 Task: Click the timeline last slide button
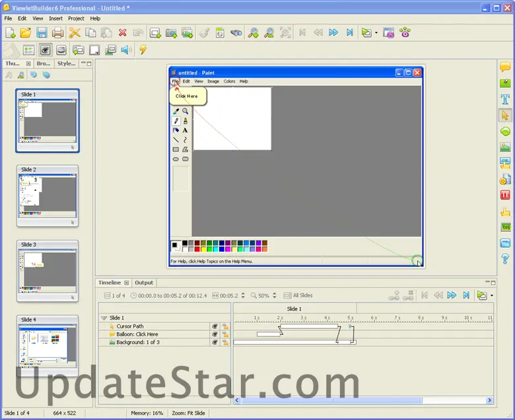(466, 295)
